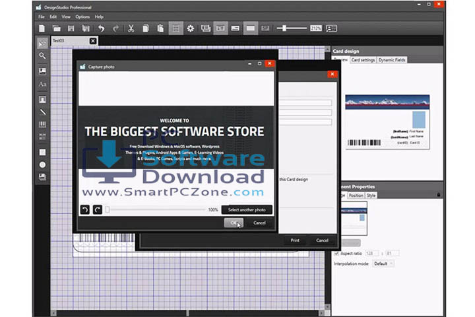
Task: Copy selection using the toolbar icon
Action: click(146, 28)
